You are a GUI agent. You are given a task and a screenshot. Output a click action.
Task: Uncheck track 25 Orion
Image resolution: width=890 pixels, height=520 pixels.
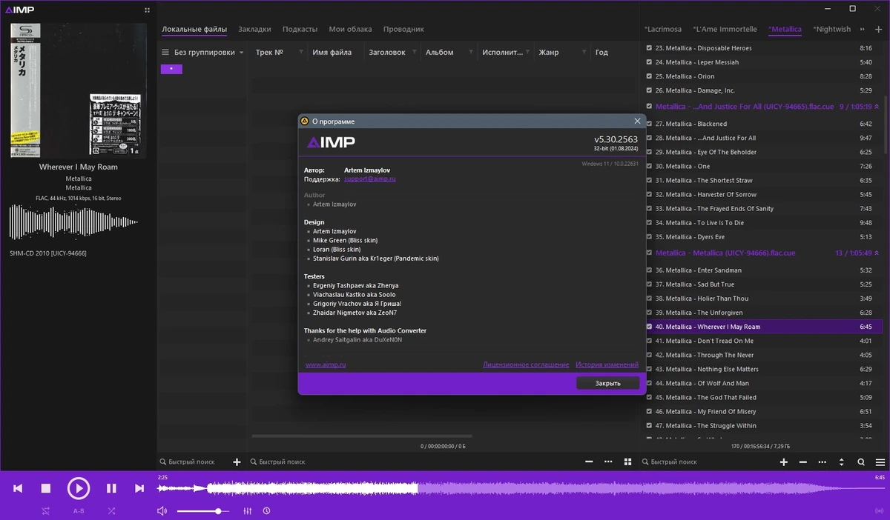(650, 76)
